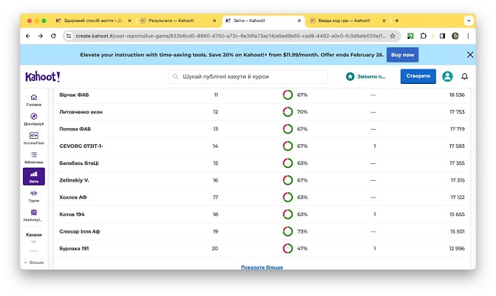Click player name Хохлов АФ
496x296 pixels.
tap(73, 198)
